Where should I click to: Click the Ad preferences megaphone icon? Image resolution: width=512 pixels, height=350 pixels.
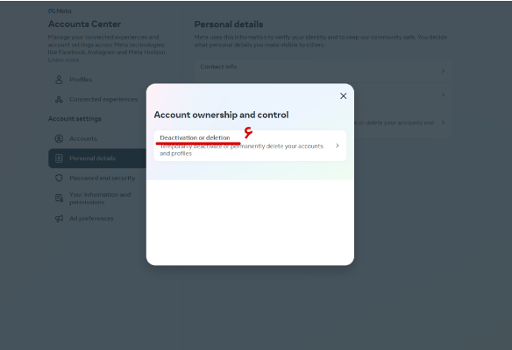click(59, 219)
